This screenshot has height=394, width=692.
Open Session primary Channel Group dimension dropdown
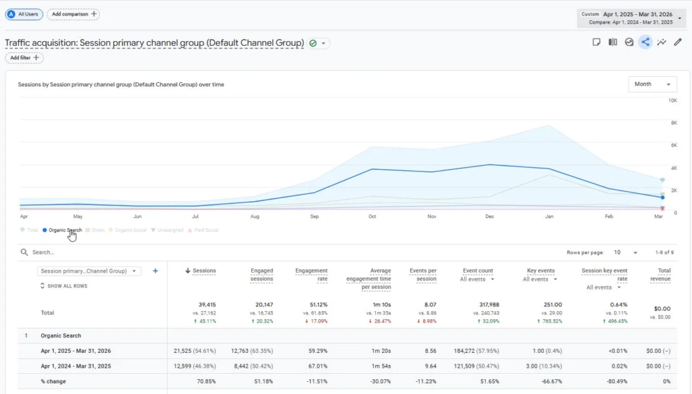89,271
